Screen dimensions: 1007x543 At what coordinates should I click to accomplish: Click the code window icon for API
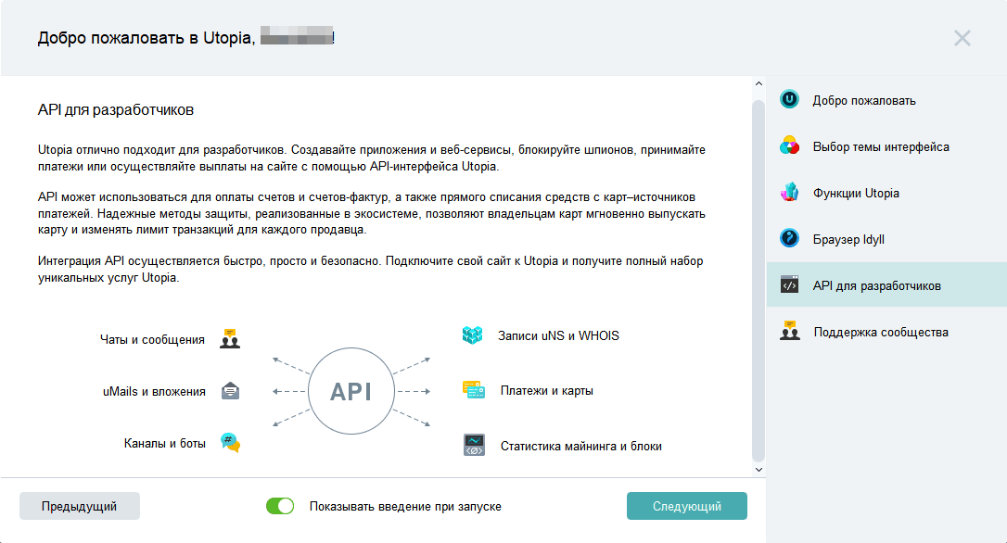789,284
